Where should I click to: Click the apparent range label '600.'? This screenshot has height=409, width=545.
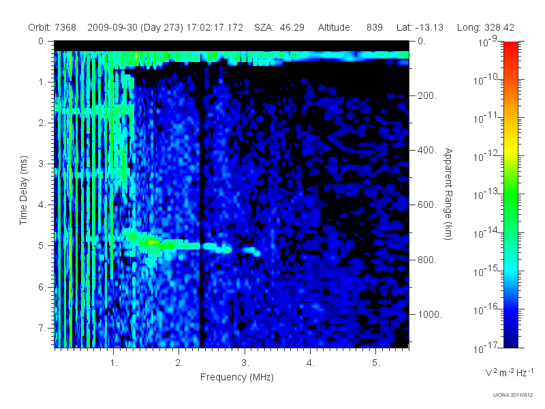pos(427,205)
